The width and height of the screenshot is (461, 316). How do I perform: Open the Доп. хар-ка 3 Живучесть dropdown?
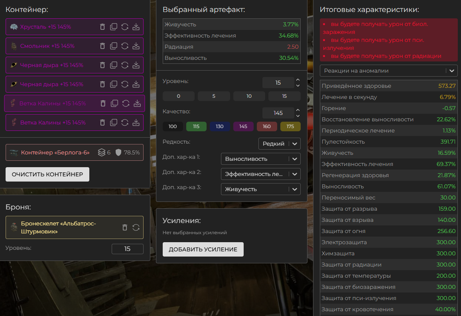[x=260, y=189]
